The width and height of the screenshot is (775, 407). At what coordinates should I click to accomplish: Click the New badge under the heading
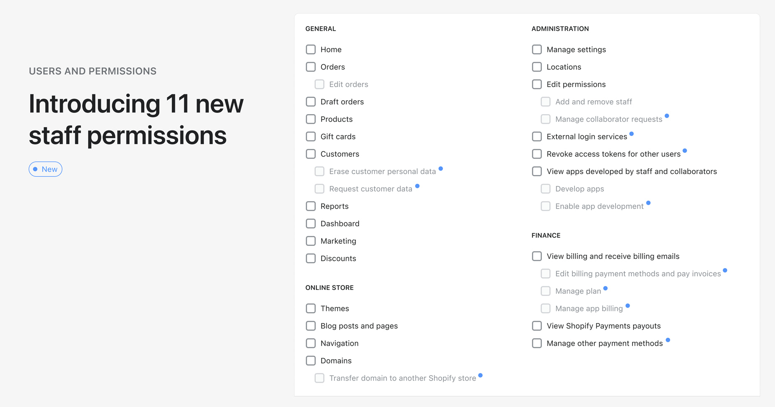[x=45, y=169]
